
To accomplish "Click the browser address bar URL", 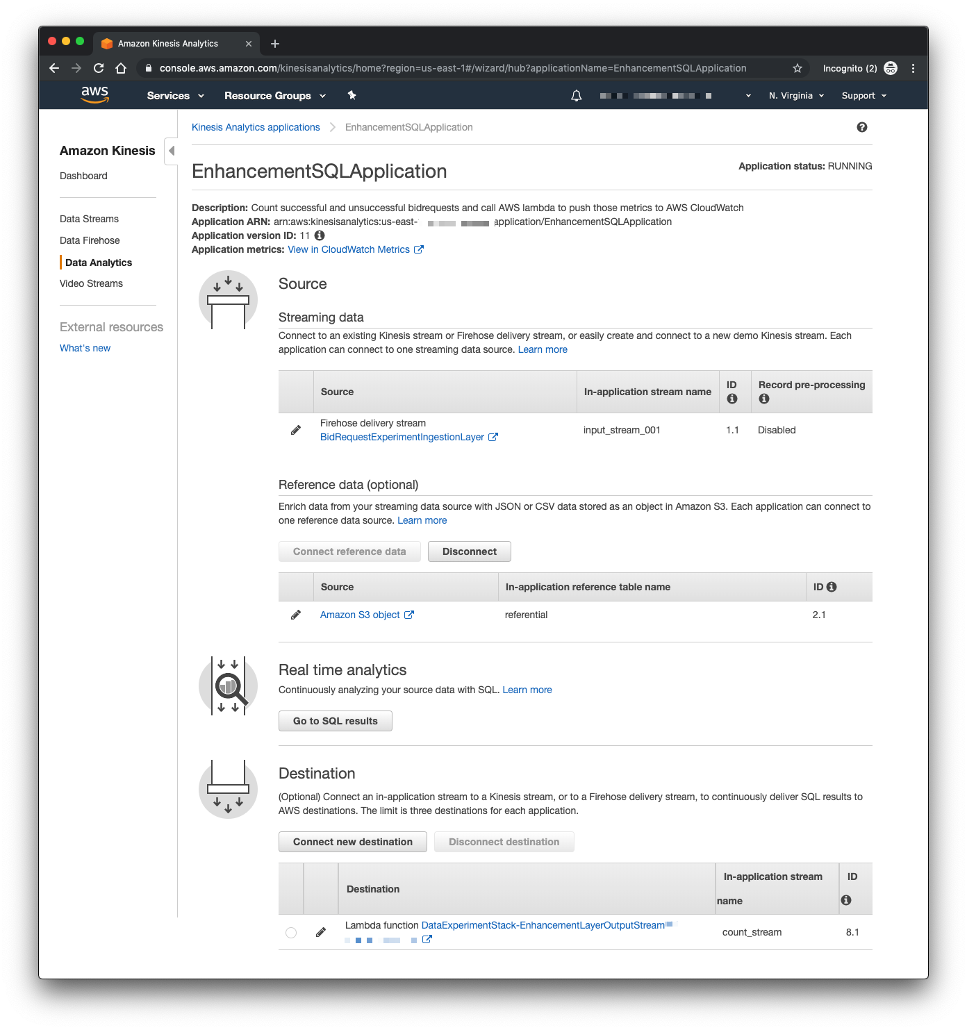I will pos(453,68).
